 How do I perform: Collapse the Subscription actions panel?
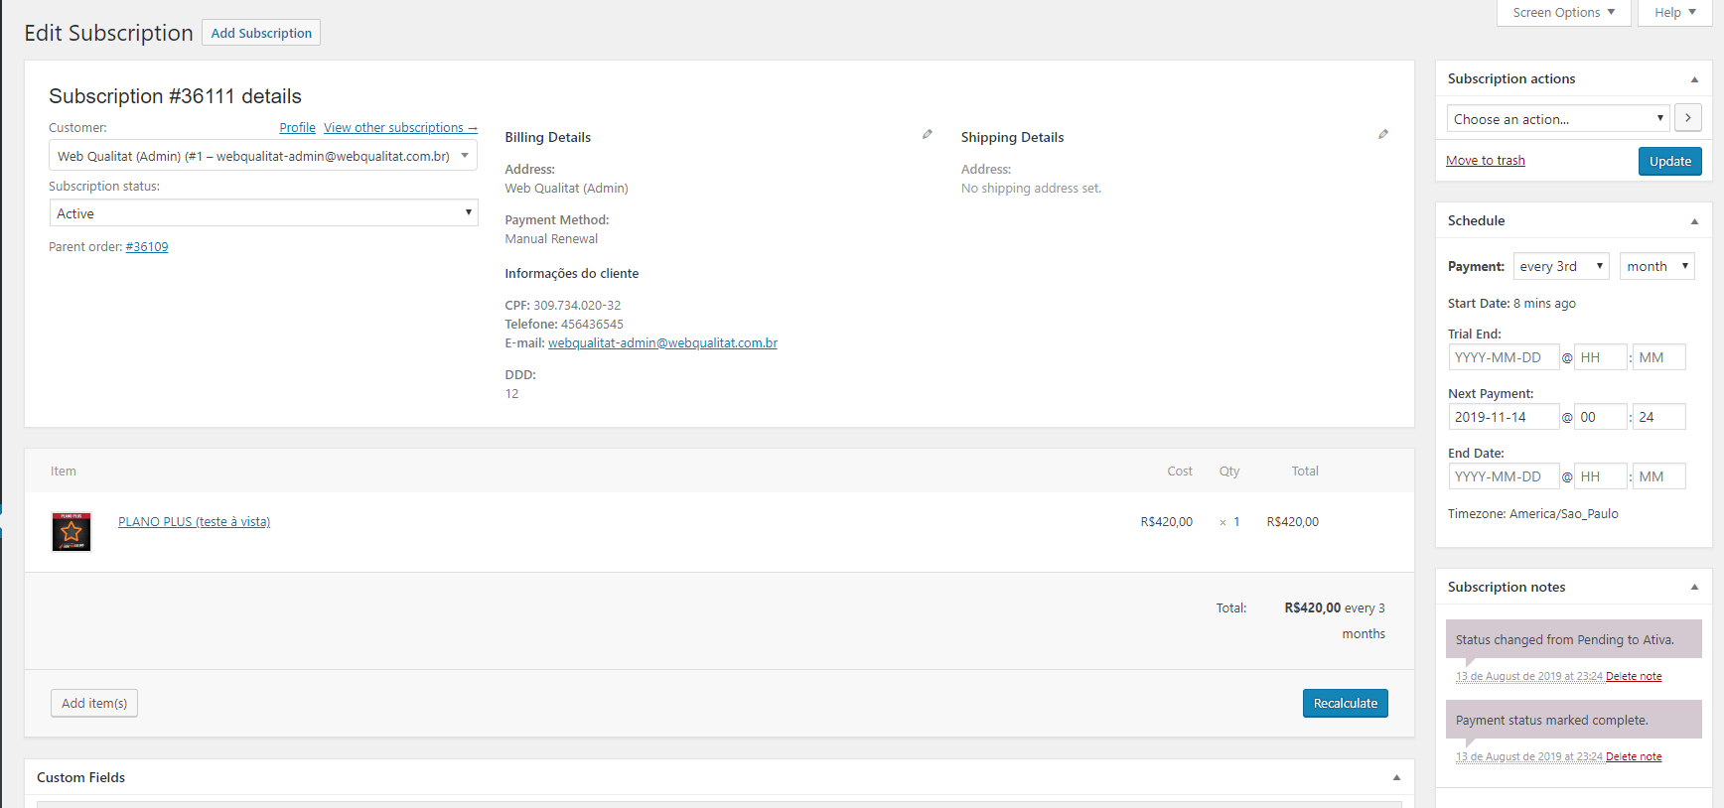[1694, 79]
